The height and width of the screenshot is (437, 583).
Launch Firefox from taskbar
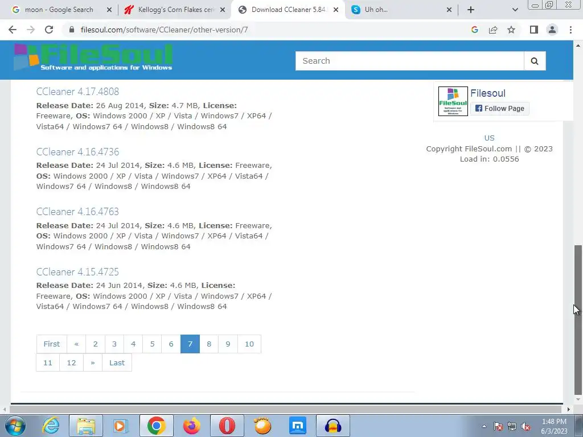(191, 426)
